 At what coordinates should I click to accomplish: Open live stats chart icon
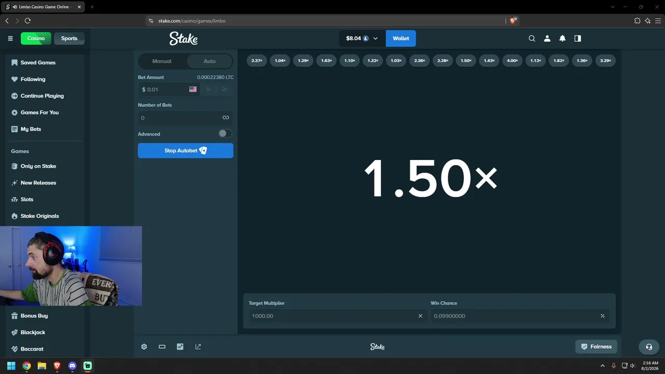click(x=180, y=346)
